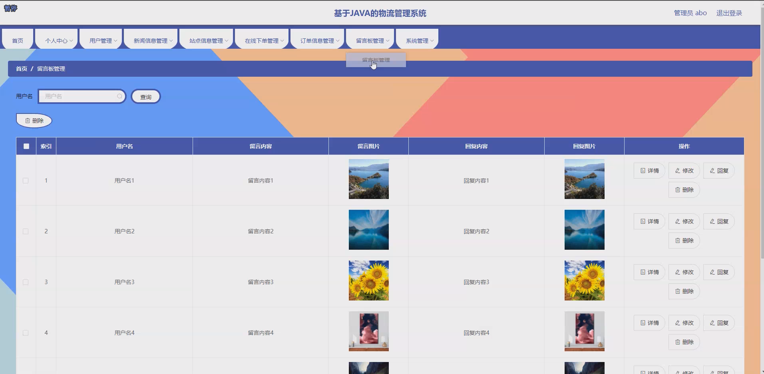The width and height of the screenshot is (764, 374).
Task: Open the 留言图片 thumbnail for 用户名1
Action: coord(369,179)
